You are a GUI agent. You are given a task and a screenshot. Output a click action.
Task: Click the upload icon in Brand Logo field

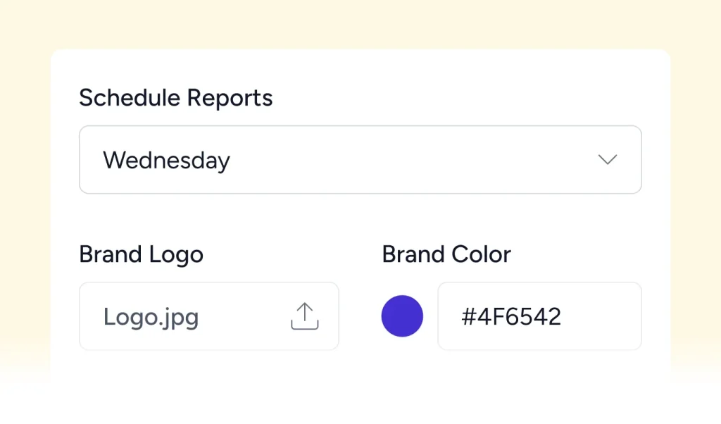point(304,316)
